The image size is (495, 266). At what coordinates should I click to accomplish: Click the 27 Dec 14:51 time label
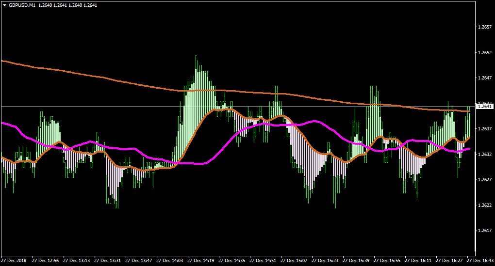[263, 261]
